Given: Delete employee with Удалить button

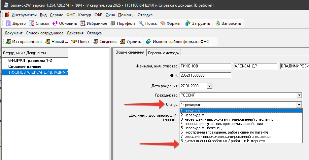Looking at the screenshot, I should (x=131, y=42).
